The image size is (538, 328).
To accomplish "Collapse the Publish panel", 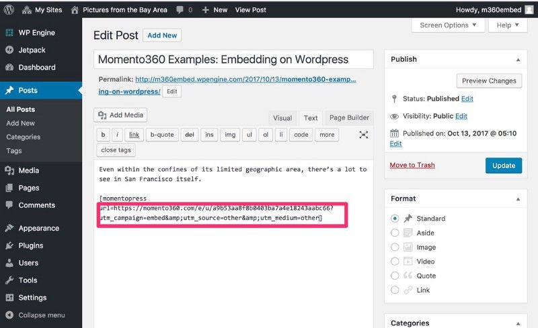I will tap(518, 60).
